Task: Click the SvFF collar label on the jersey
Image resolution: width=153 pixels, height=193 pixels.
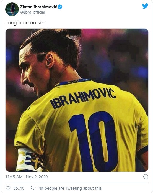Action: pos(73,82)
